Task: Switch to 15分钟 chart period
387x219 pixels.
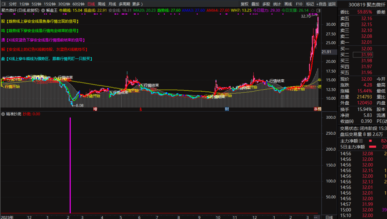Action: 50,4
